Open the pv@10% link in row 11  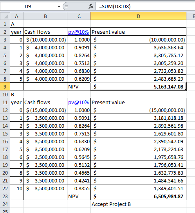(x=78, y=102)
